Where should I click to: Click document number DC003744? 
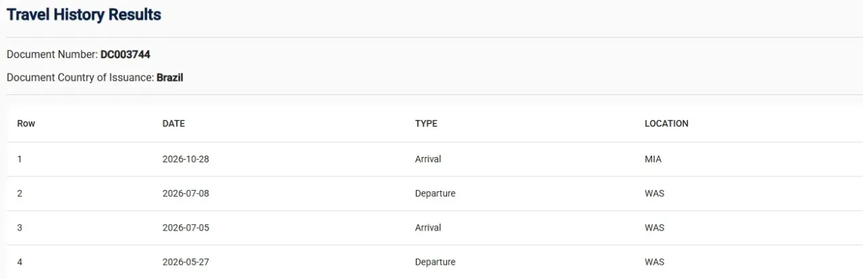[125, 55]
